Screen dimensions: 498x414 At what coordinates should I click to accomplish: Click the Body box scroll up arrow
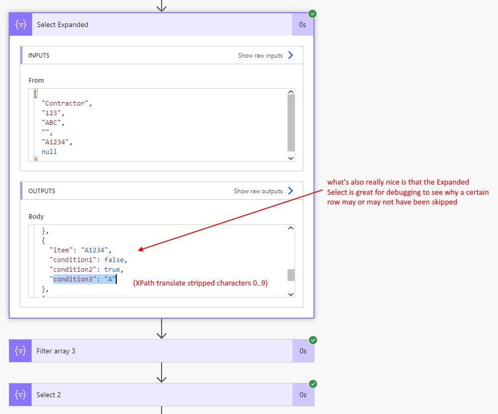[291, 228]
